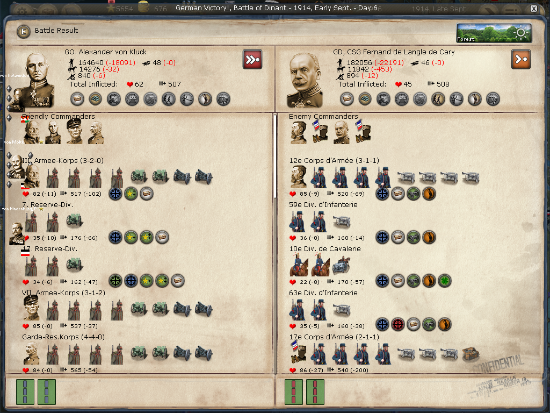Click the red crosshair icon on 63e Div. d'Infanterie
Viewport: 550px width, 413px height.
point(398,325)
